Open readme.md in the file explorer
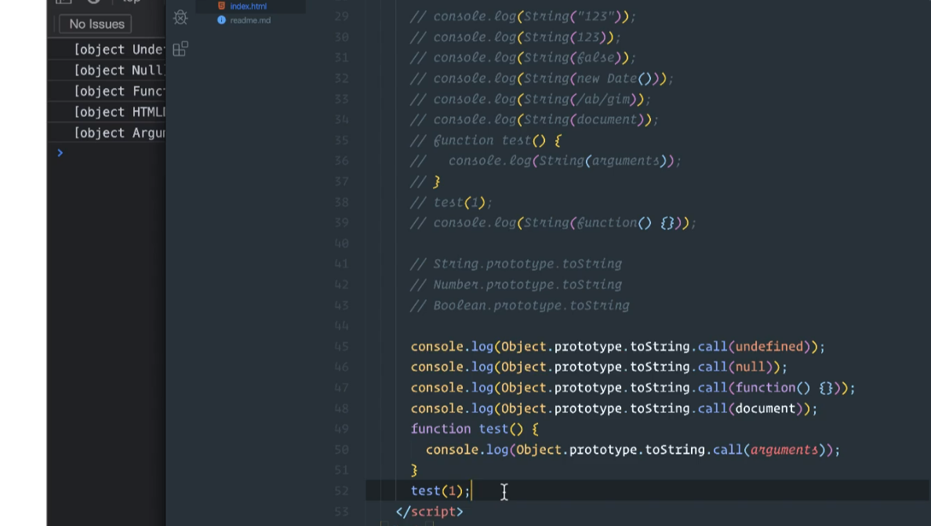 coord(250,20)
